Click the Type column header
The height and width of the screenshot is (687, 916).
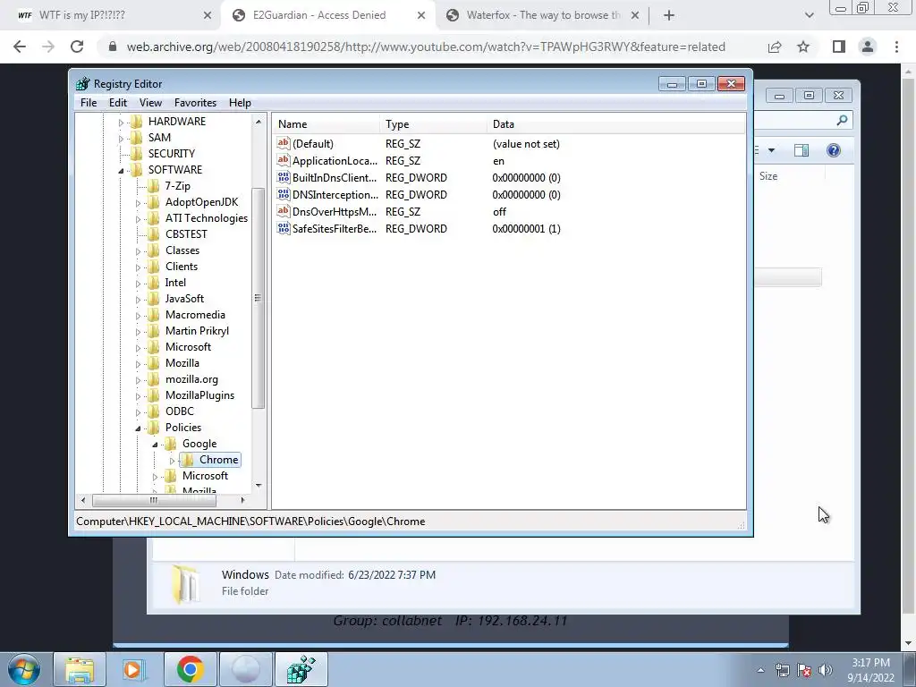click(x=433, y=123)
